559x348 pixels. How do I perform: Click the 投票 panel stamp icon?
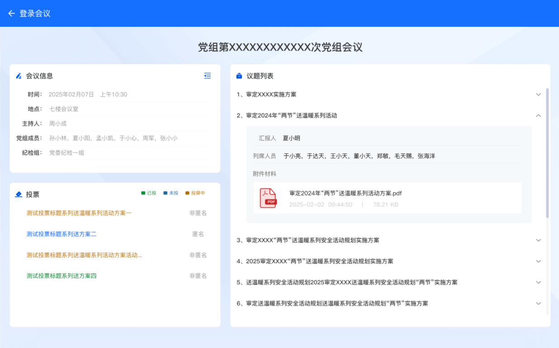click(x=19, y=194)
